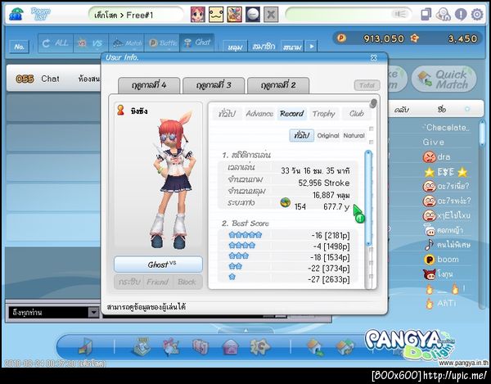
Task: Select the pink-haired character emoticon
Action: coord(198,15)
